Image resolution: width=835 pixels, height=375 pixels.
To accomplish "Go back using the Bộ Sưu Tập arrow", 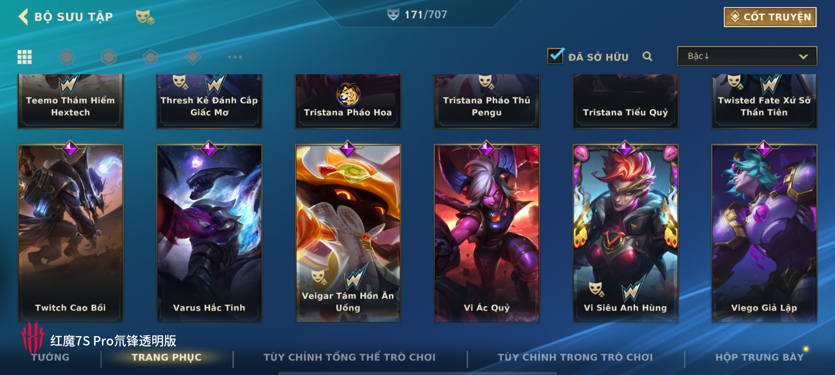I will [23, 17].
